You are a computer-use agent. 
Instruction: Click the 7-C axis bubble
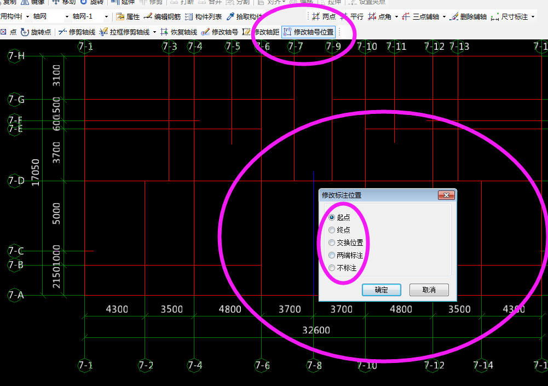(15, 251)
